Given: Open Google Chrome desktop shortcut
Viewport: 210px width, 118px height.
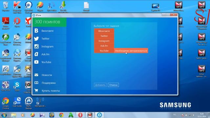Looking at the screenshot, I should click(x=6, y=103).
